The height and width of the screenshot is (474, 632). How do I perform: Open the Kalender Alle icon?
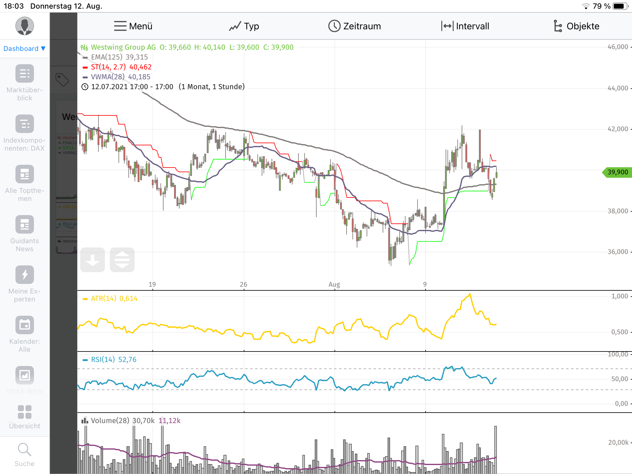click(x=25, y=325)
